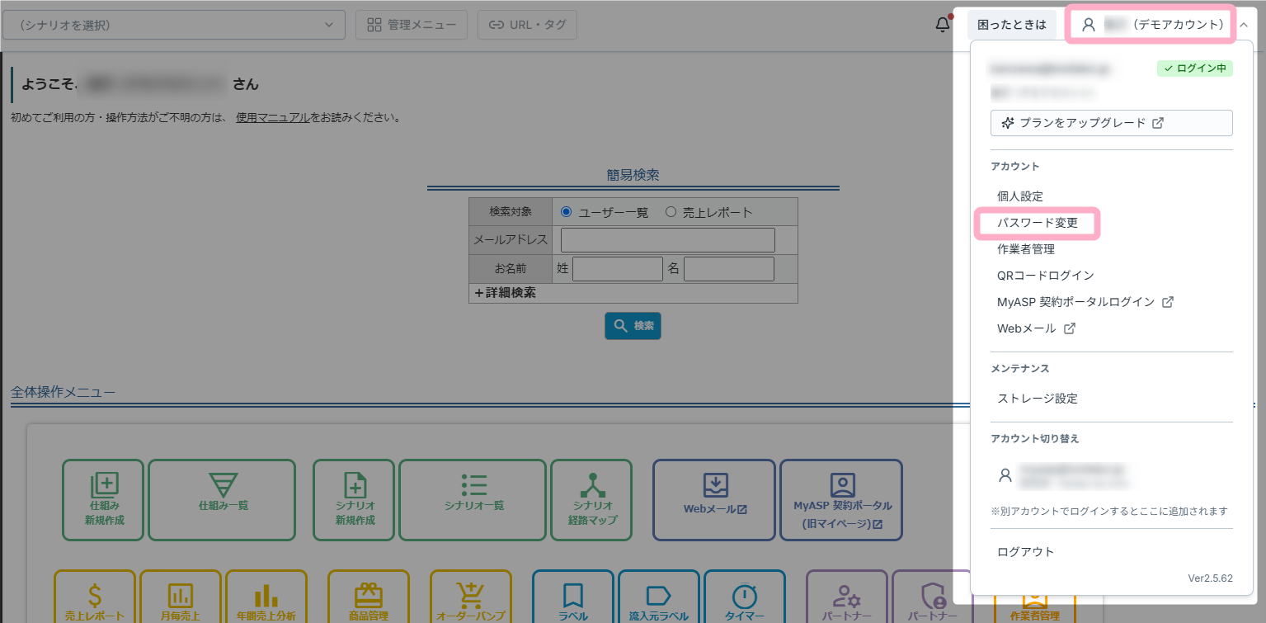Open the パートナー gear-person icon tile
The height and width of the screenshot is (623, 1266).
point(847,597)
